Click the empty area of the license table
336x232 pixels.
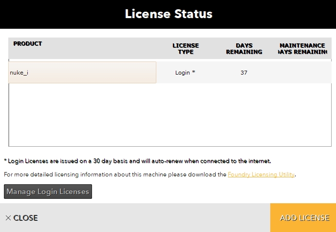[x=169, y=115]
